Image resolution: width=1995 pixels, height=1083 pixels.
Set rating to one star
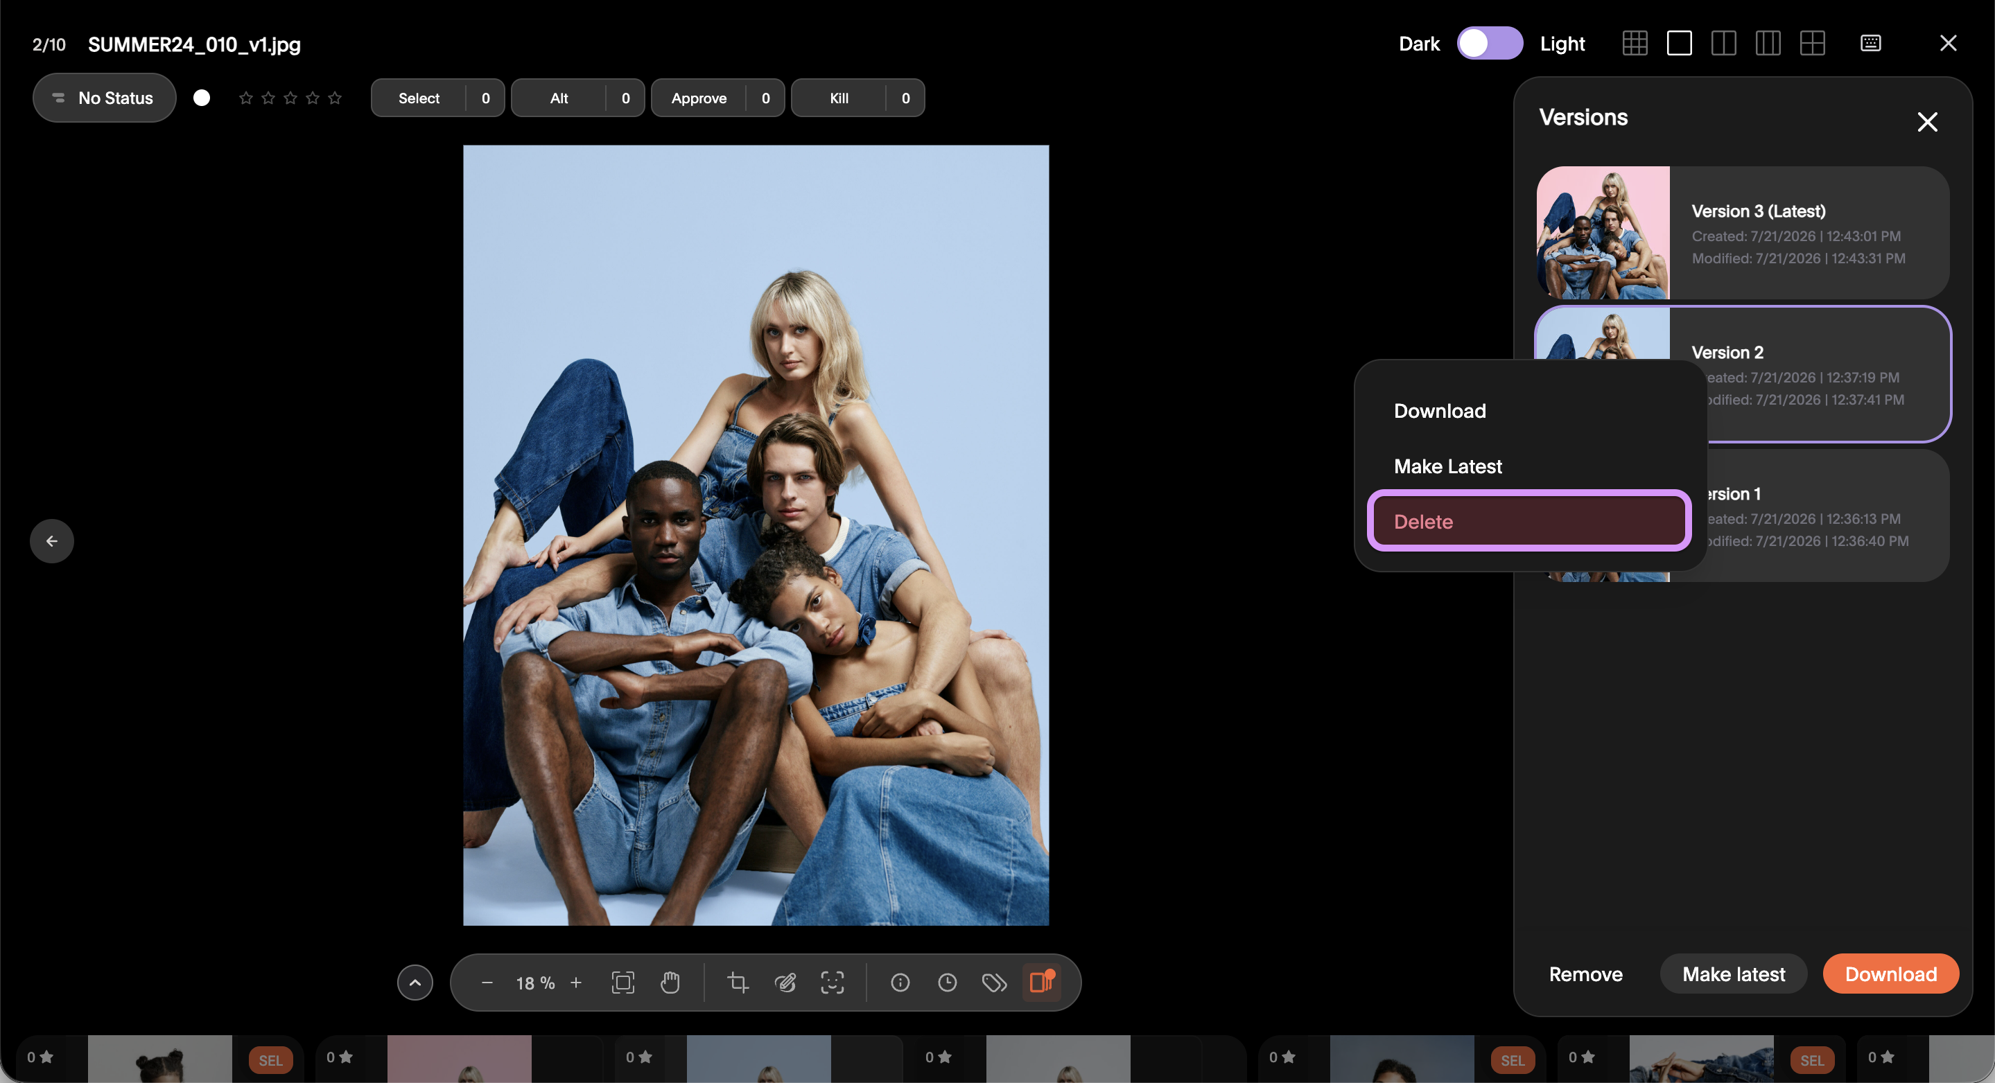(x=245, y=98)
